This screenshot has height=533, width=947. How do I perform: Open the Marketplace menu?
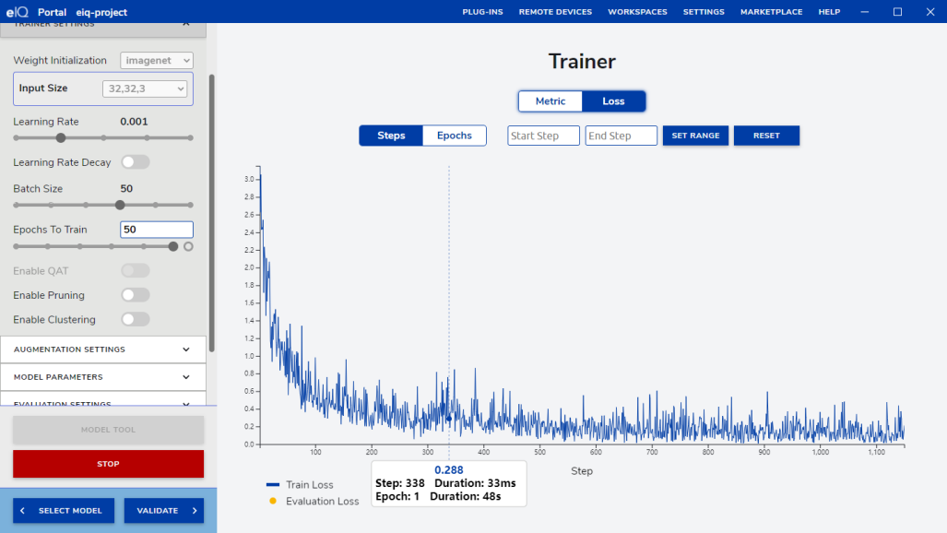pos(770,12)
